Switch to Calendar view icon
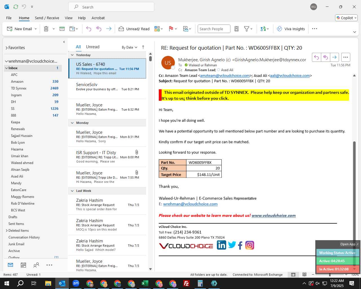361x289 pixels. [23, 265]
